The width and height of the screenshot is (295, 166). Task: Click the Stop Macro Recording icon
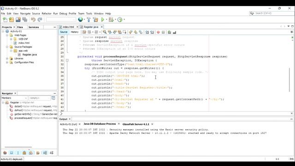point(163,32)
